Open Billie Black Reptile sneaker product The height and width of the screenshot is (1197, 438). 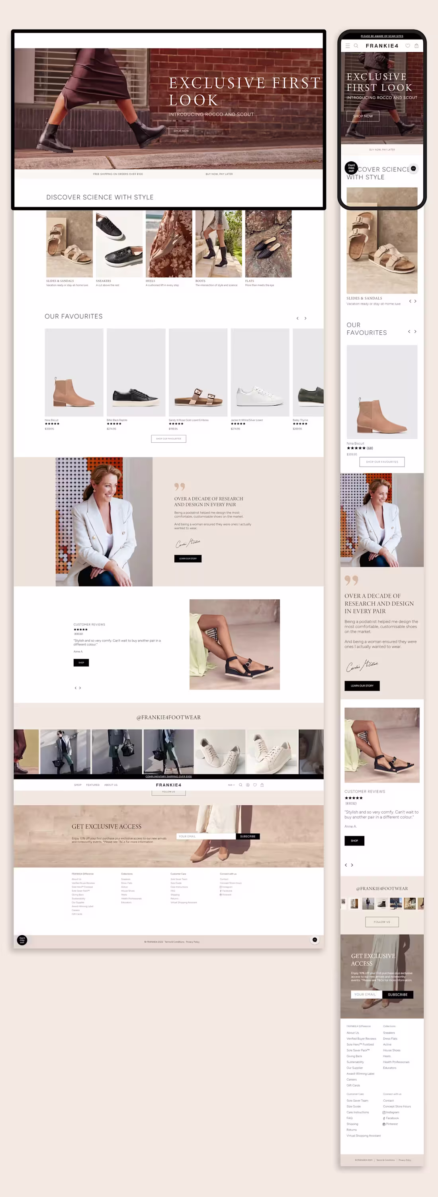[x=136, y=372]
